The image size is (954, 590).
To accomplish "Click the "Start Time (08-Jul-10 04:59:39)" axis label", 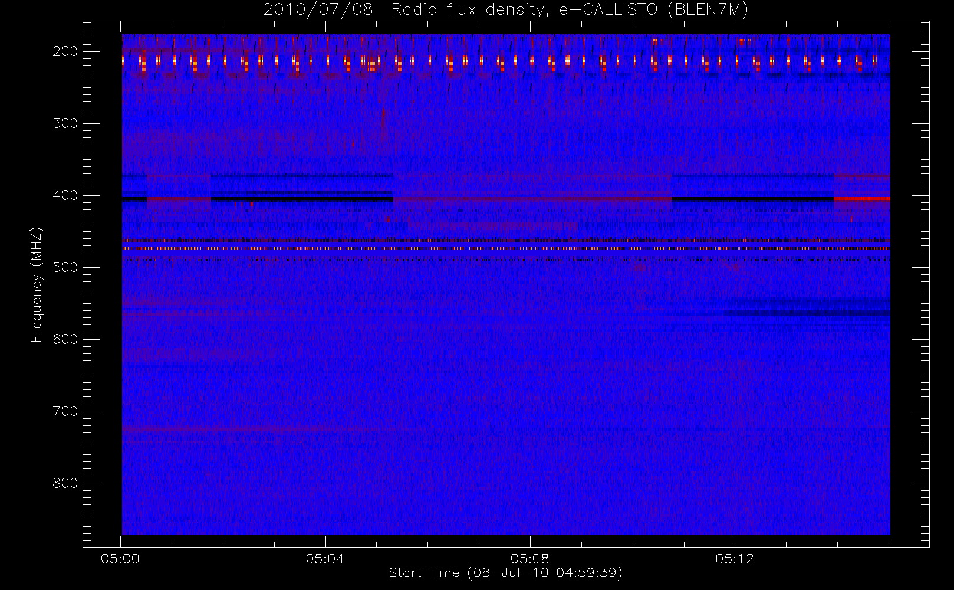I will [506, 573].
